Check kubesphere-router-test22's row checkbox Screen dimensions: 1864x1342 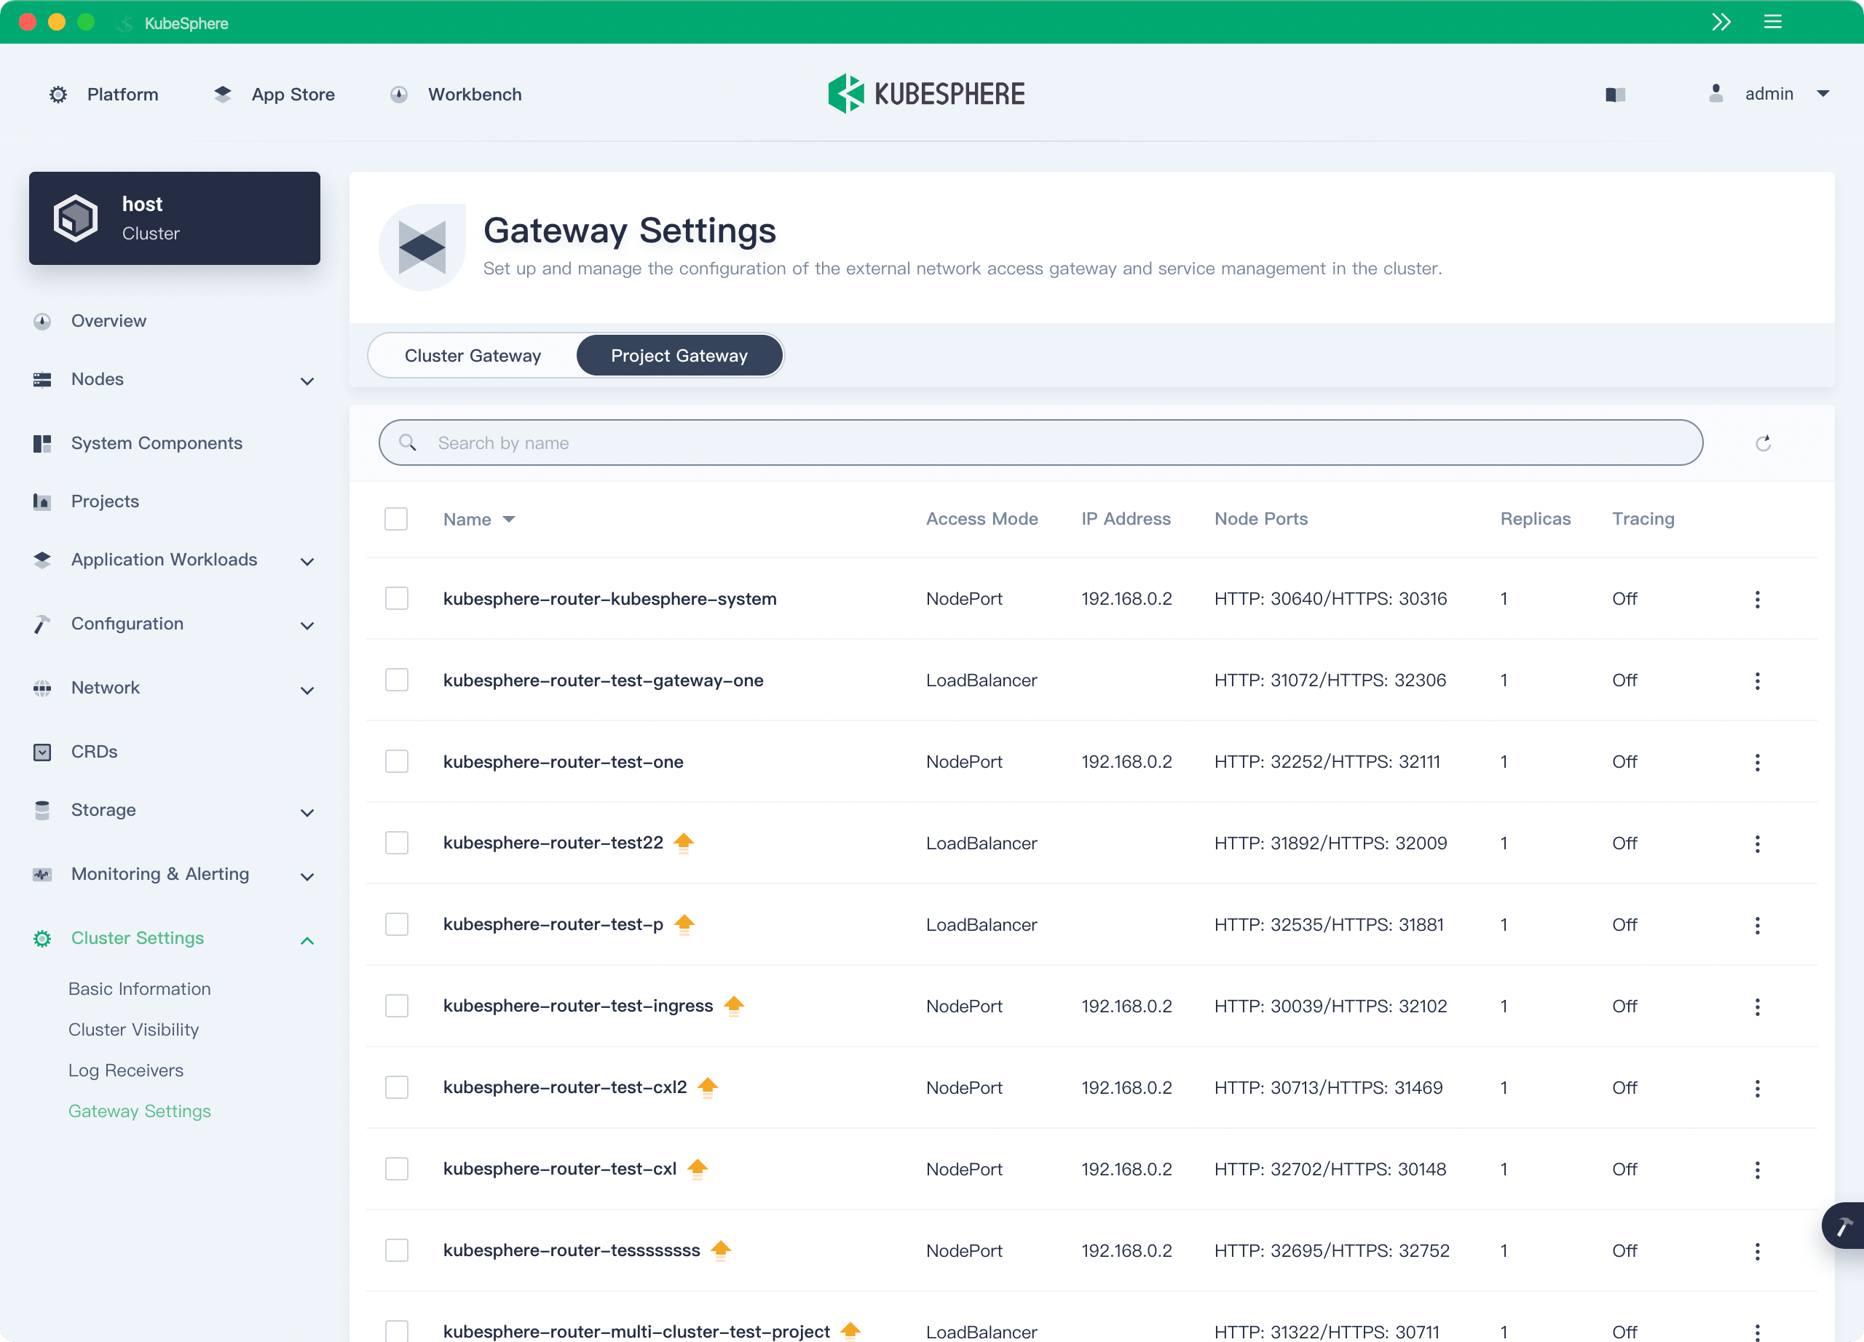point(397,842)
